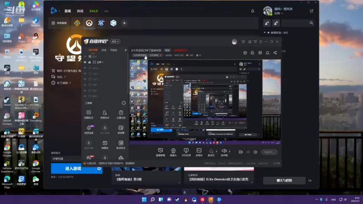Click the add friend icon
The height and width of the screenshot is (204, 363).
tap(267, 23)
